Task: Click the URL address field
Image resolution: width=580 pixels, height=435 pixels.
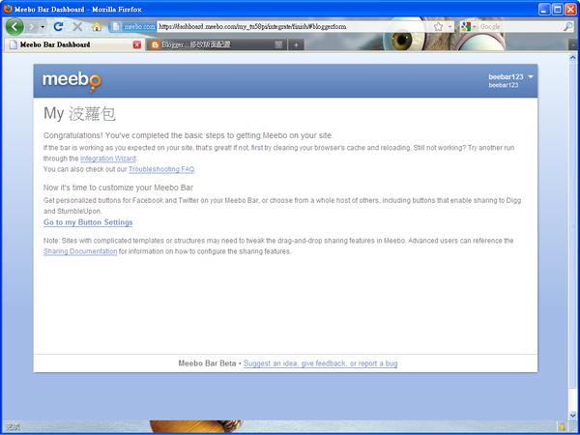Action: pyautogui.click(x=295, y=27)
